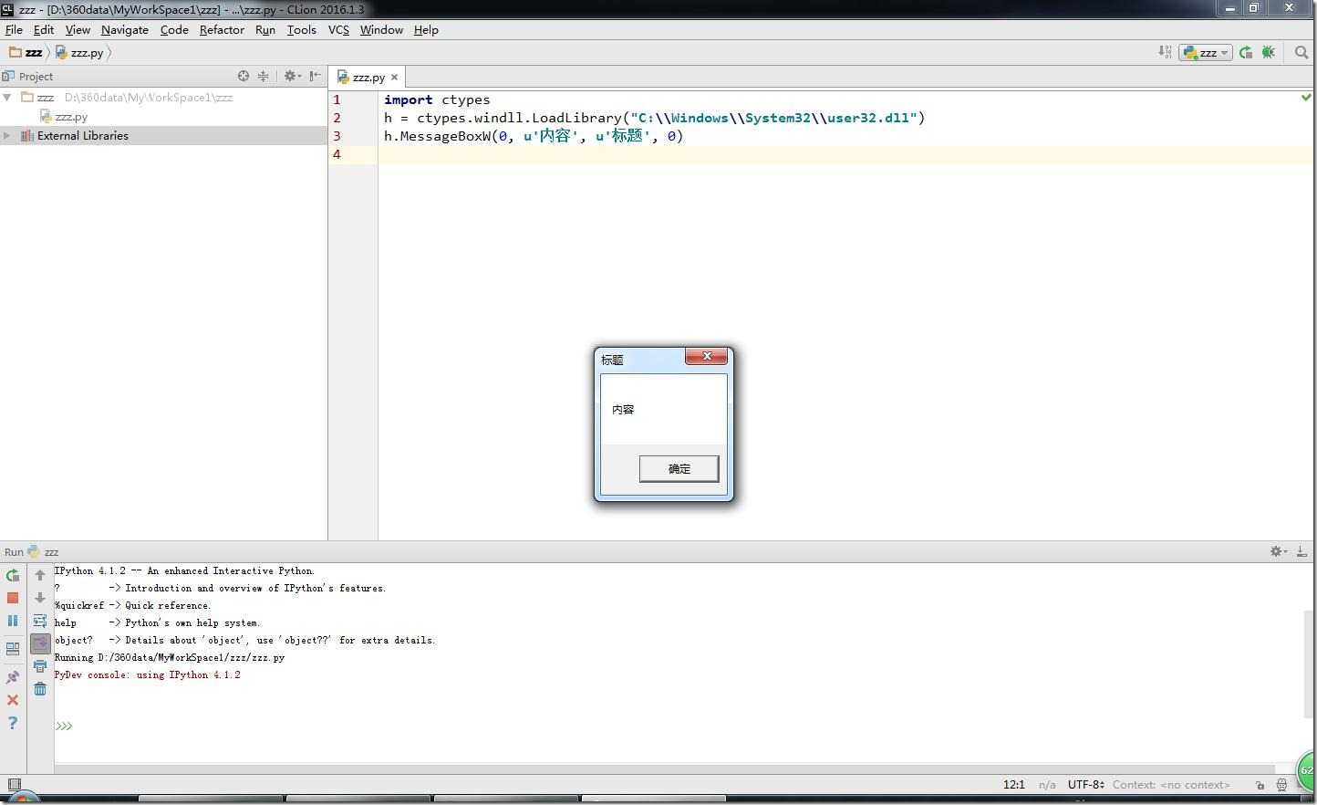This screenshot has width=1317, height=805.
Task: Open the Tools menu
Action: tap(301, 29)
